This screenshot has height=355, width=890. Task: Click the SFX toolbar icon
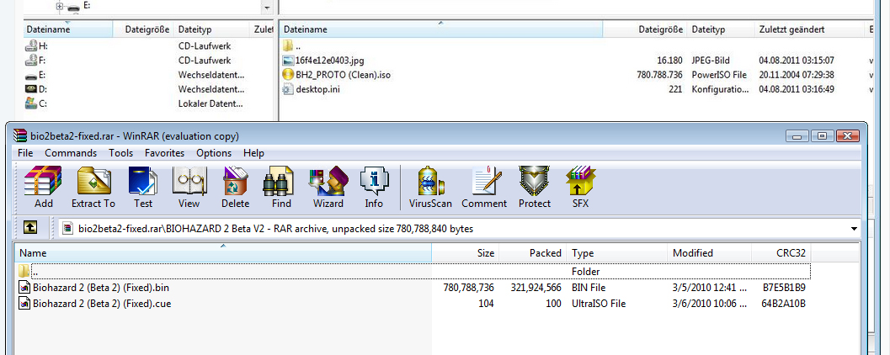point(581,186)
